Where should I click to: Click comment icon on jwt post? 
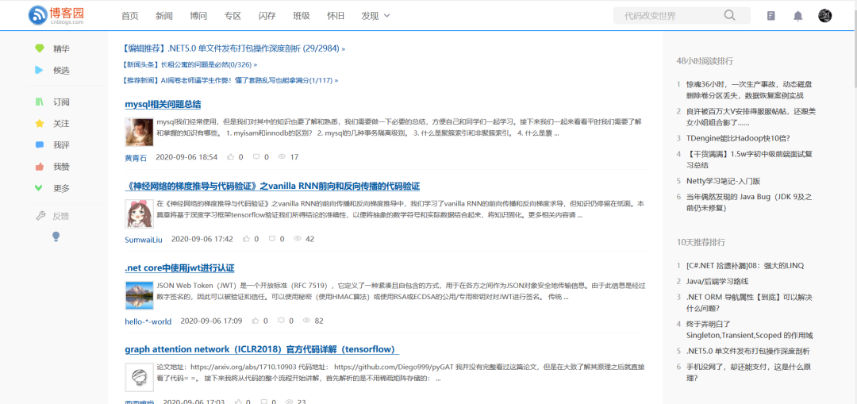coord(281,321)
